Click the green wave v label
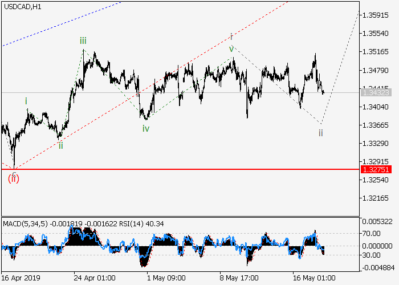The image size is (399, 285). pyautogui.click(x=231, y=48)
